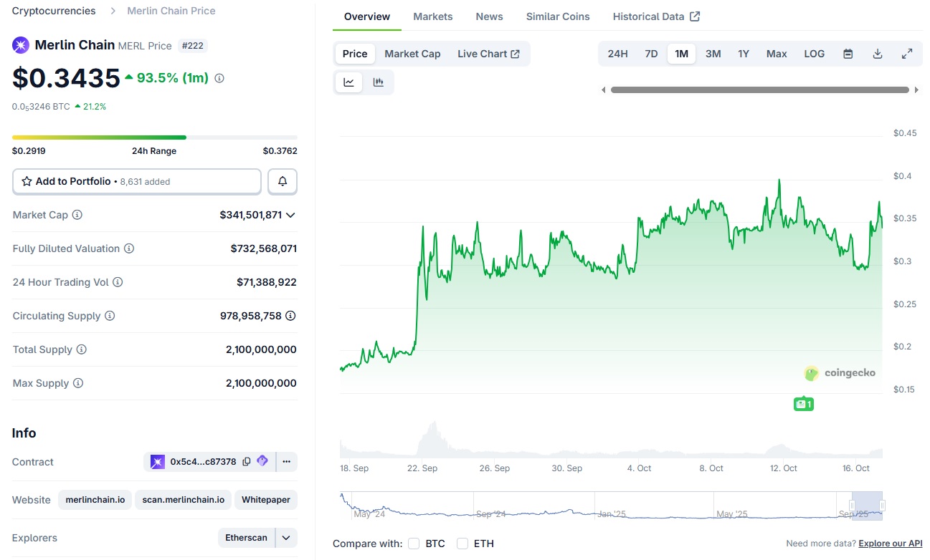Select the 24H time range
930x560 pixels.
pyautogui.click(x=618, y=54)
